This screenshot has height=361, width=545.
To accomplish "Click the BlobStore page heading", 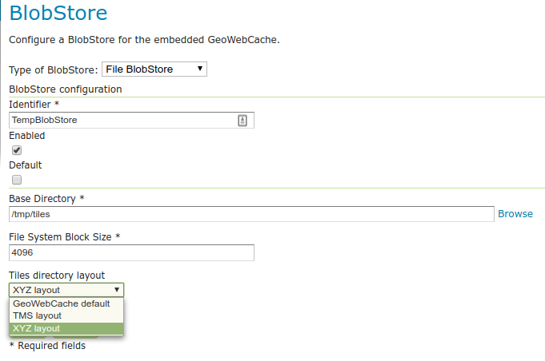I will 58,14.
